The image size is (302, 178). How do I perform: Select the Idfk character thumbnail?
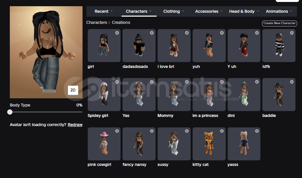pos(279,45)
